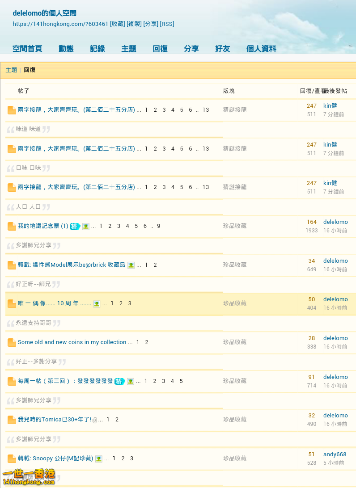Click quoted reply 好正呀--師兄
The width and height of the screenshot is (356, 488).
click(34, 284)
